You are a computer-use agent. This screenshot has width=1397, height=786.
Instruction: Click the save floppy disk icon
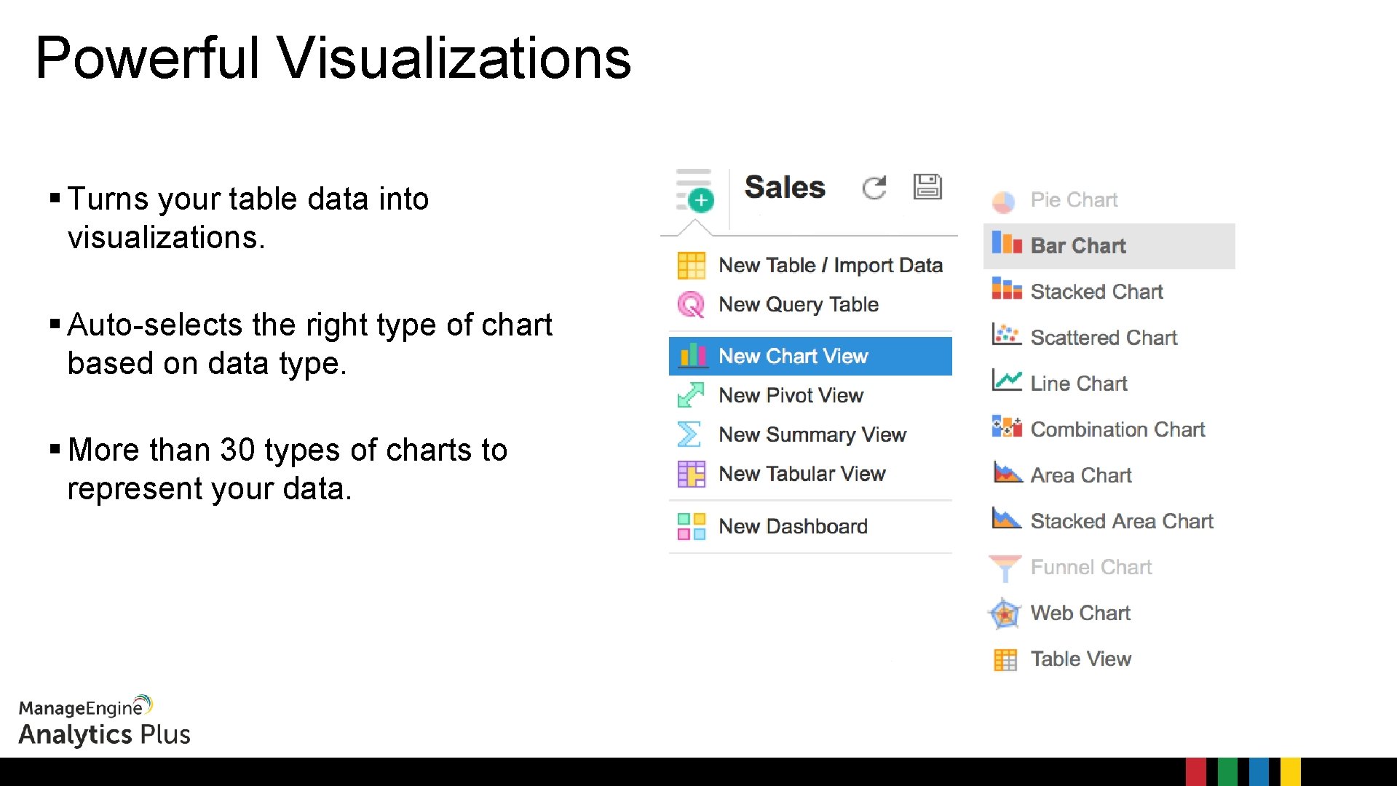click(927, 187)
